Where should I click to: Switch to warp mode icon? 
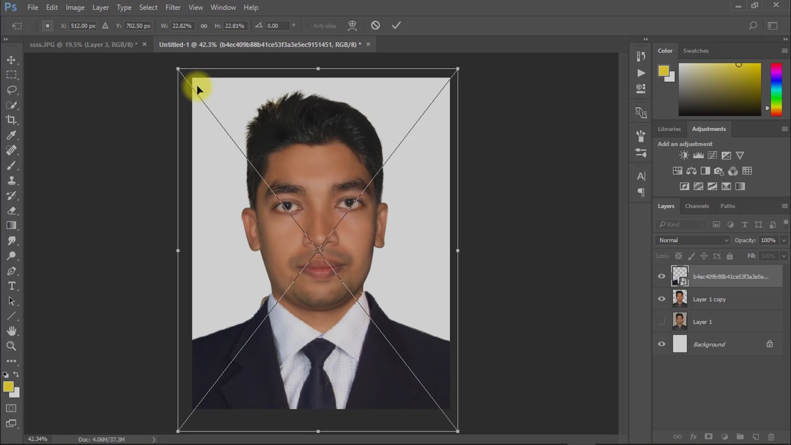(352, 26)
